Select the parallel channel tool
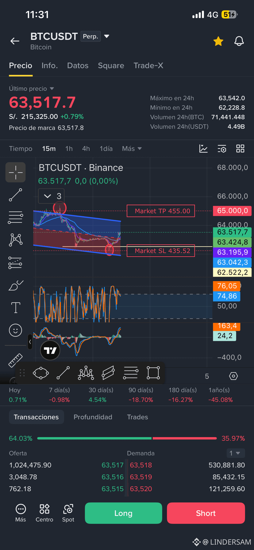This screenshot has width=254, height=550. click(x=108, y=373)
